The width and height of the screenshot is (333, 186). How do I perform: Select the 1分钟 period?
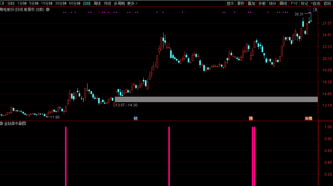[22, 3]
